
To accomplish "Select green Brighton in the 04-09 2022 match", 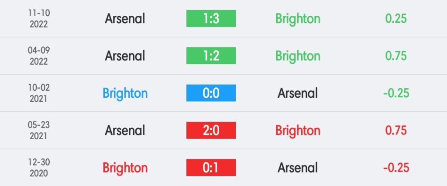I will tap(298, 56).
